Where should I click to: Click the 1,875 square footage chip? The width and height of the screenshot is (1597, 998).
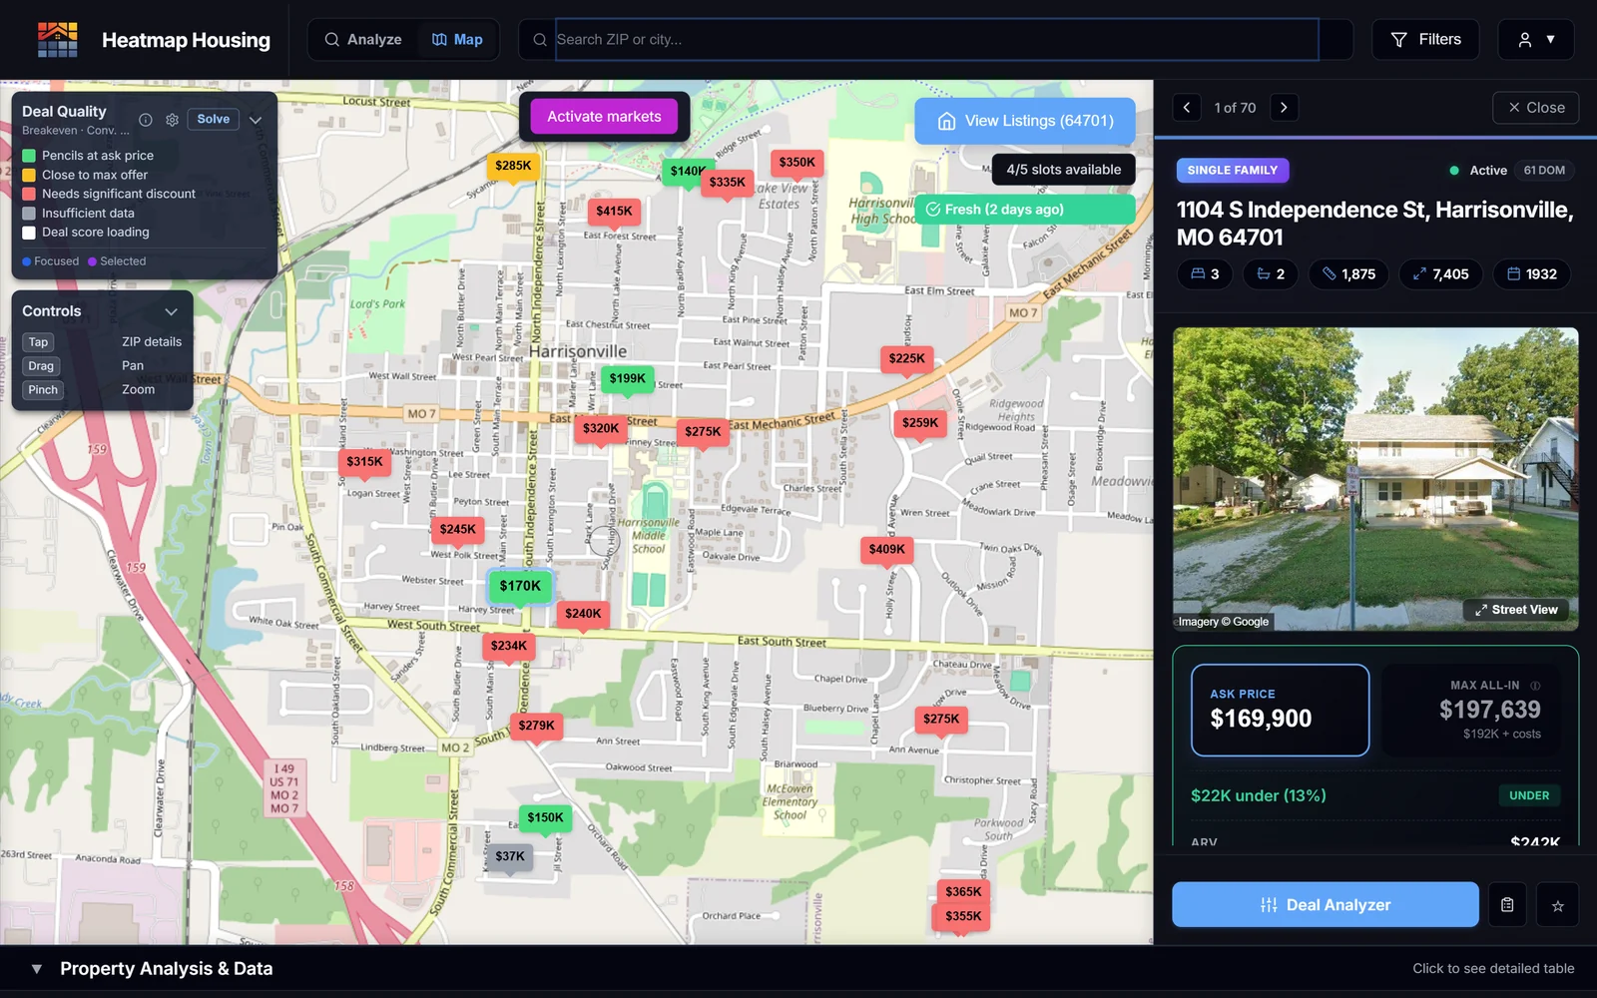click(x=1348, y=274)
